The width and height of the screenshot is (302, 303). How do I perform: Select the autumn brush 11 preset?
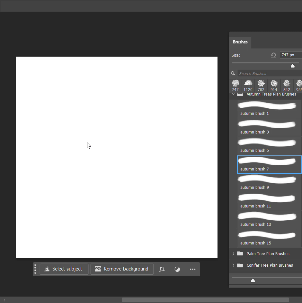pyautogui.click(x=269, y=202)
